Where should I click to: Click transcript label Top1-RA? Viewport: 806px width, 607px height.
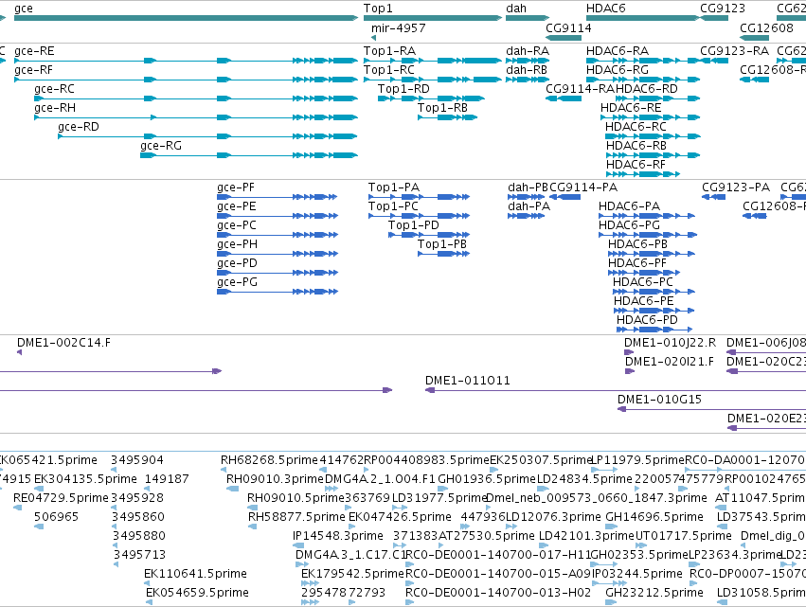[389, 51]
